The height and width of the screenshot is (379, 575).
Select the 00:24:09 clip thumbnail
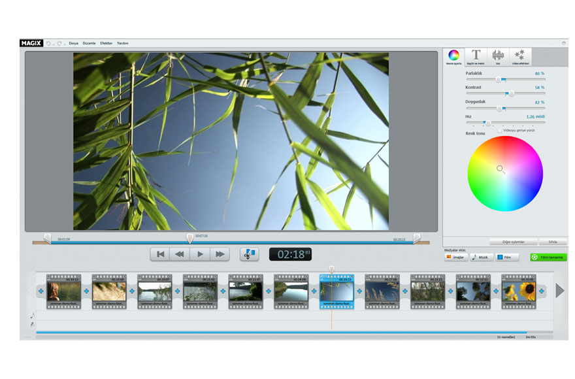point(291,291)
